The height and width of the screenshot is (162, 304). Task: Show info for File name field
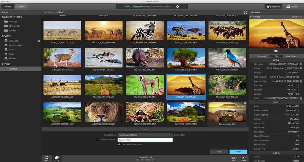pyautogui.click(x=301, y=64)
